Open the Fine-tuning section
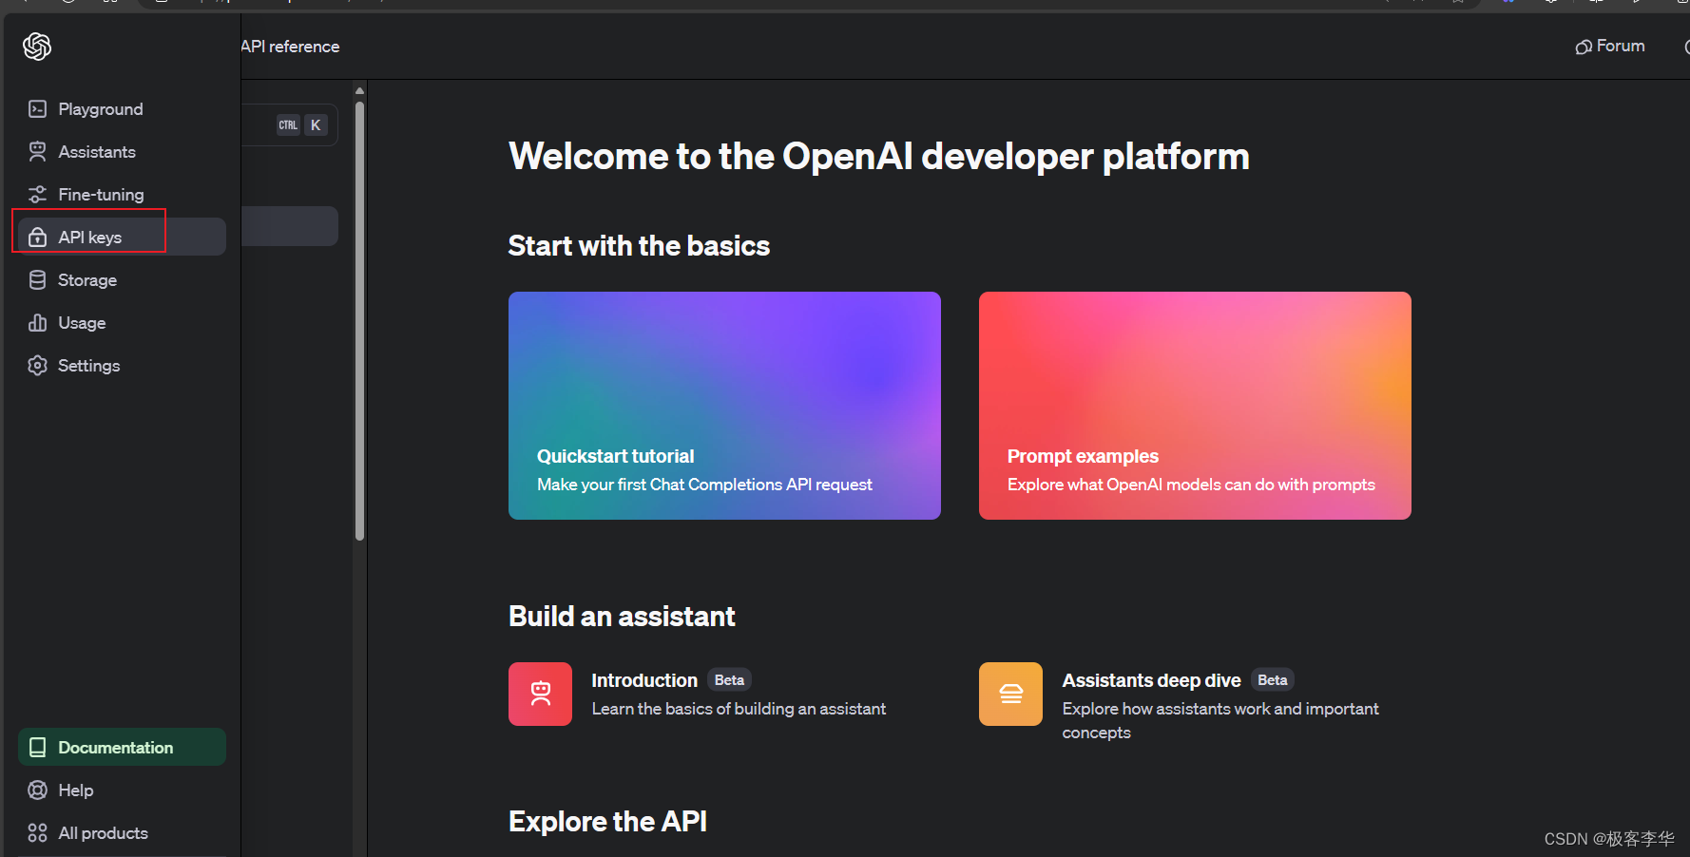 122,195
